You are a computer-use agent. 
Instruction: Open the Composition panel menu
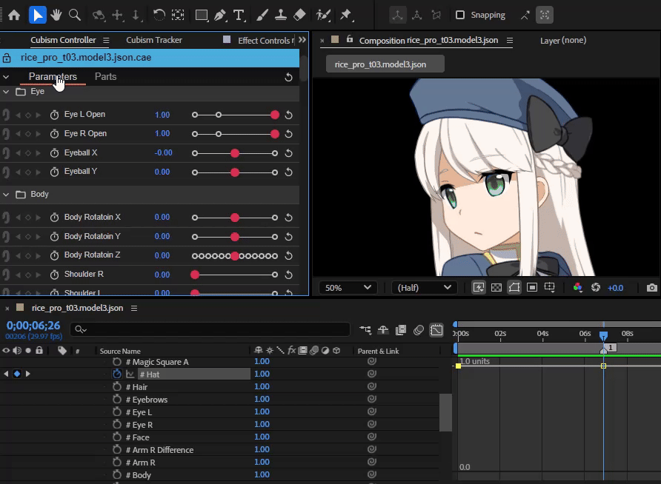[x=510, y=41]
